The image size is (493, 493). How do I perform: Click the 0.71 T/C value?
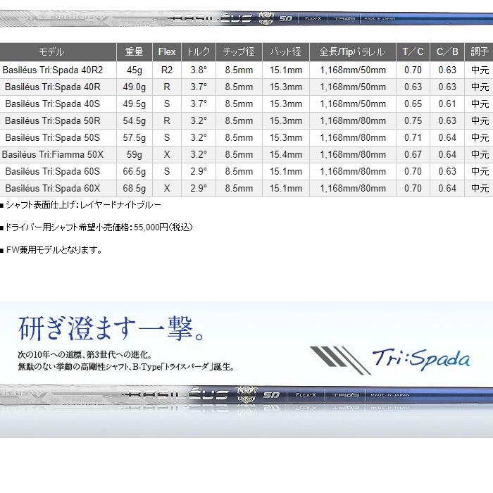point(413,138)
